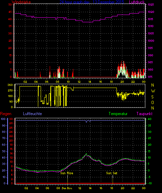Click the 20 hour tick below the wind chart
The width and height of the screenshot is (162, 193).
coord(122,82)
